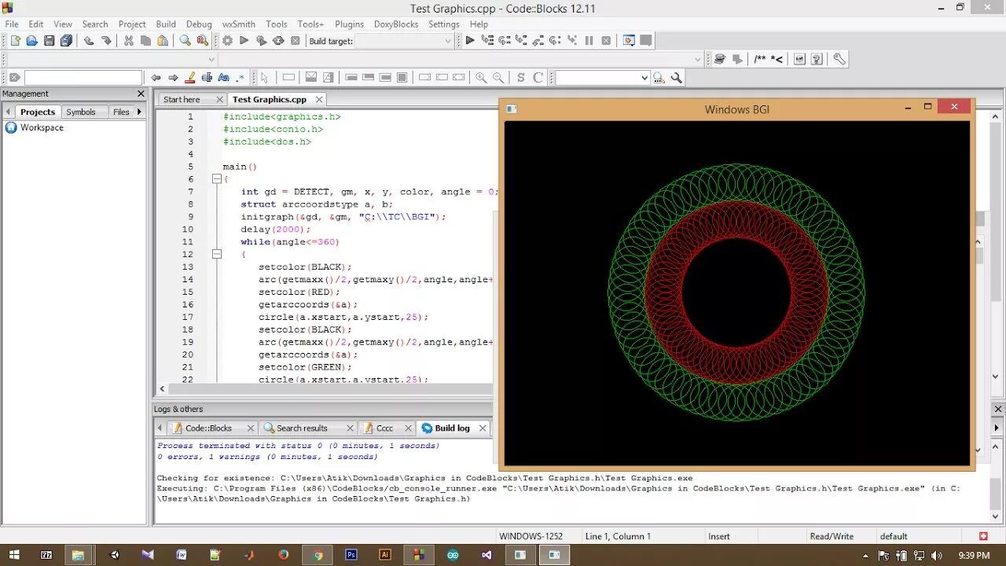Collapse the fold marker on line 6
Image resolution: width=1006 pixels, height=566 pixels.
216,179
